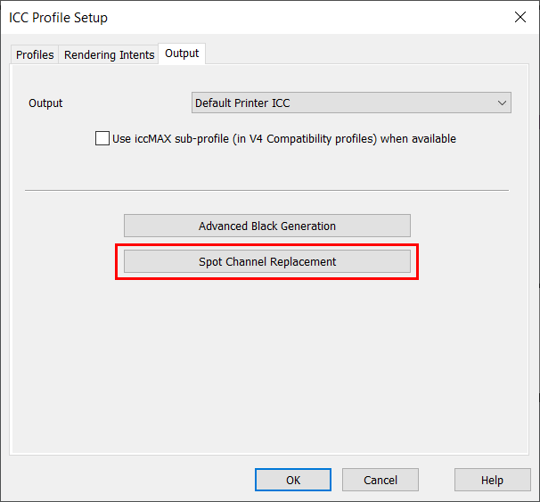540x502 pixels.
Task: Enable the iccMAX sub-profile checkbox
Action: [x=102, y=138]
